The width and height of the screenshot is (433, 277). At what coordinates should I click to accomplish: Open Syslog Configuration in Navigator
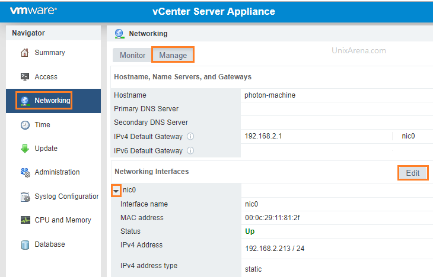pos(66,197)
